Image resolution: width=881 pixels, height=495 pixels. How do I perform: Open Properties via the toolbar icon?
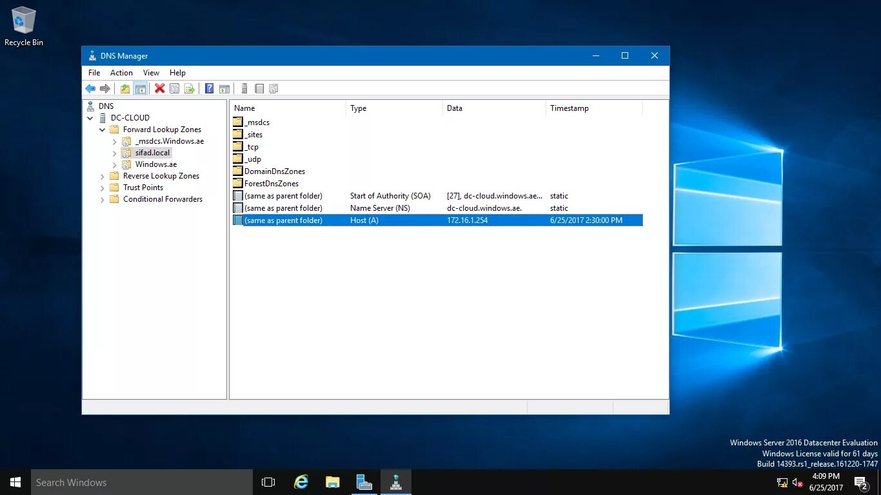coord(174,88)
